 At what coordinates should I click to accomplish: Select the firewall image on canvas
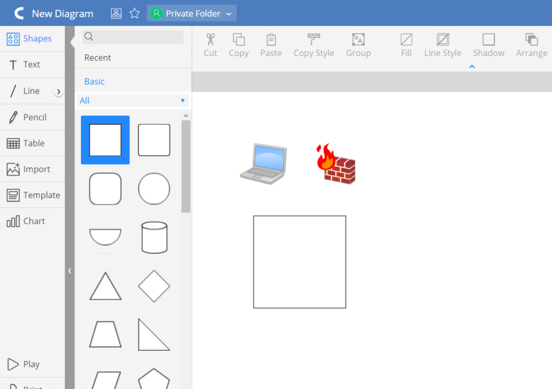point(335,164)
